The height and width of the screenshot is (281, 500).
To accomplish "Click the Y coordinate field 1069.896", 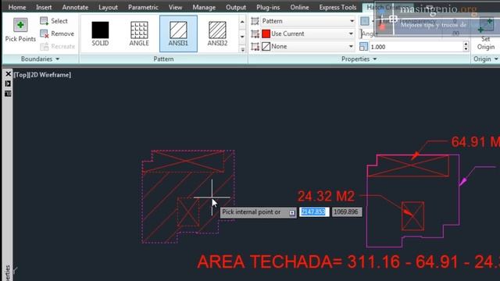I will pyautogui.click(x=347, y=212).
